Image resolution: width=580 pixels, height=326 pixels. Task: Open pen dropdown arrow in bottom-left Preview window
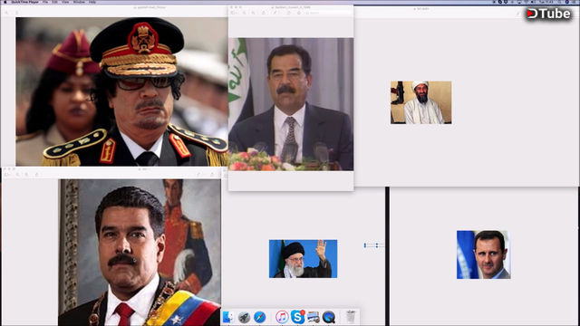204,175
